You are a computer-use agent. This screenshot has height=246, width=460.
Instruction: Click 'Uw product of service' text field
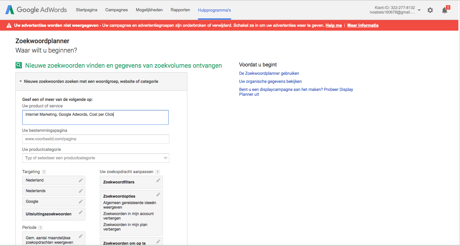click(x=95, y=117)
